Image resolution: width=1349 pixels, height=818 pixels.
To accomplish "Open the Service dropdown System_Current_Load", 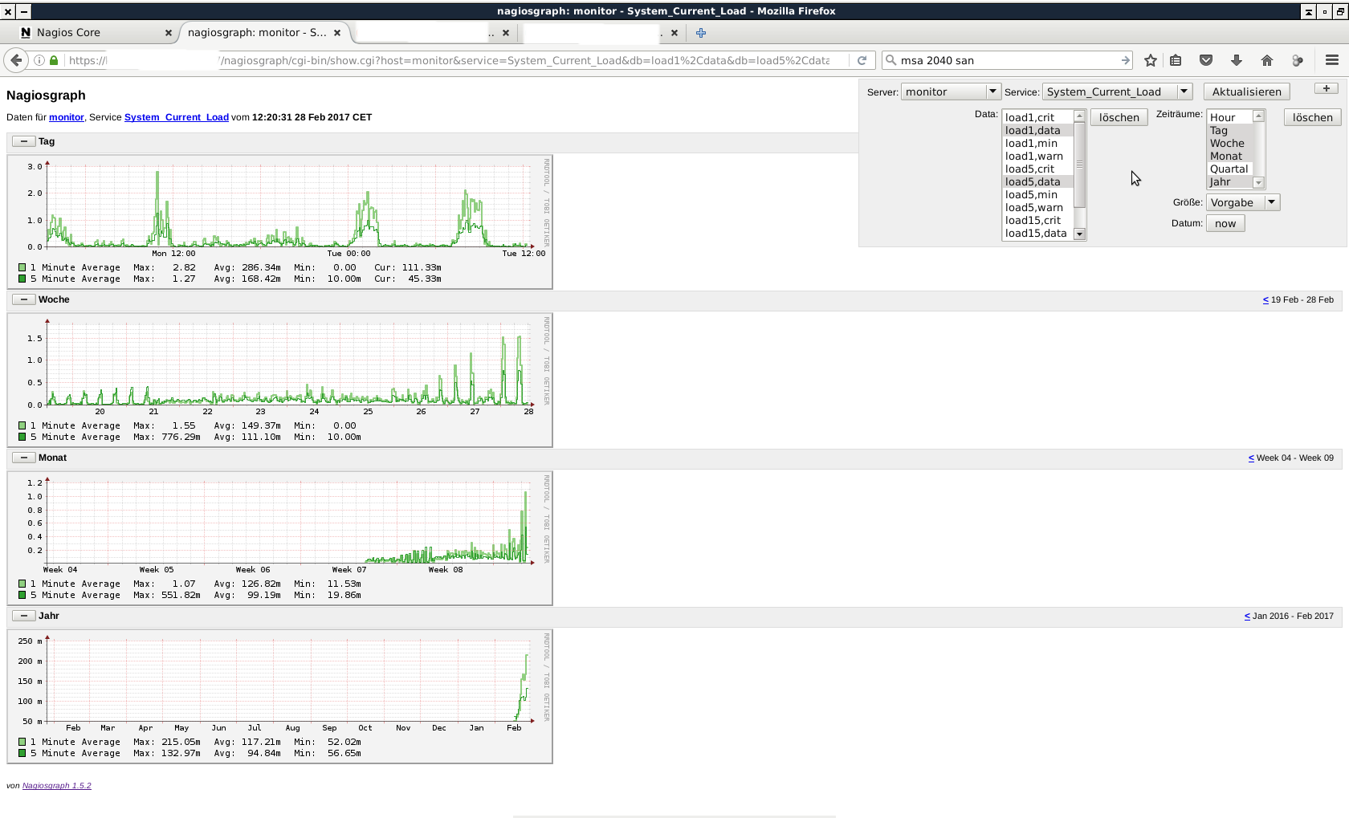I will click(x=1117, y=92).
